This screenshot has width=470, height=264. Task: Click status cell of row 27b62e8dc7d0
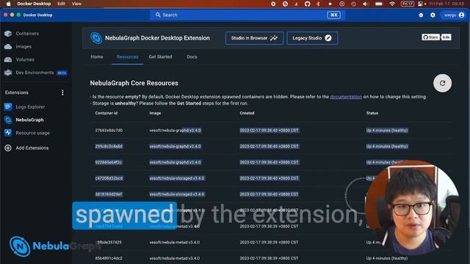click(x=387, y=131)
